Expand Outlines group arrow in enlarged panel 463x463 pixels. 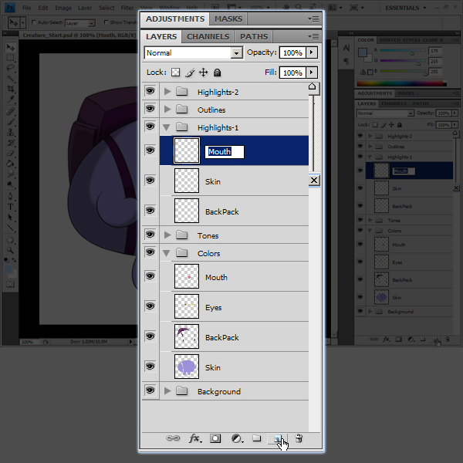[x=167, y=110]
